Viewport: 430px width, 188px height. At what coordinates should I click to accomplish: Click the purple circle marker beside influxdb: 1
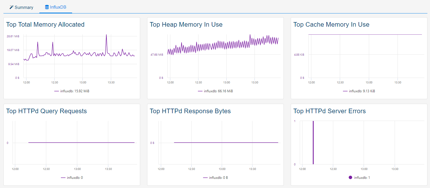tap(350, 178)
